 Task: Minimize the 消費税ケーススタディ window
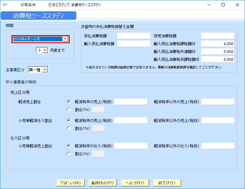click(x=209, y=5)
